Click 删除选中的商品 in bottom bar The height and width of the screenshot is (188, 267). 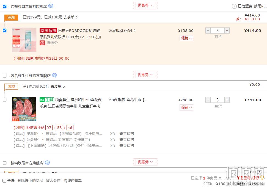(x=30, y=181)
